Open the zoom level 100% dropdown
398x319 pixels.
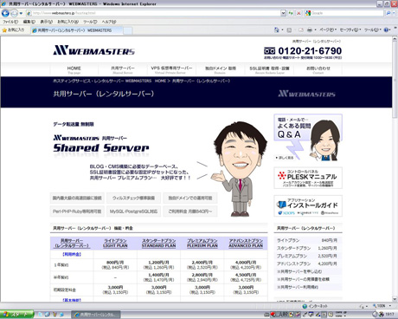(382, 306)
